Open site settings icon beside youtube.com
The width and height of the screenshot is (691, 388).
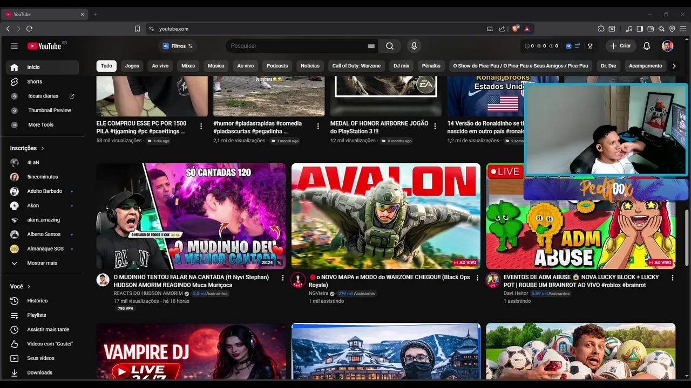coord(151,29)
